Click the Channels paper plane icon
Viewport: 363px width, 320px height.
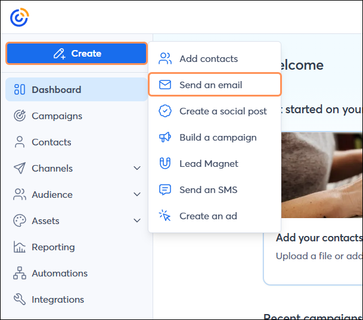point(20,168)
